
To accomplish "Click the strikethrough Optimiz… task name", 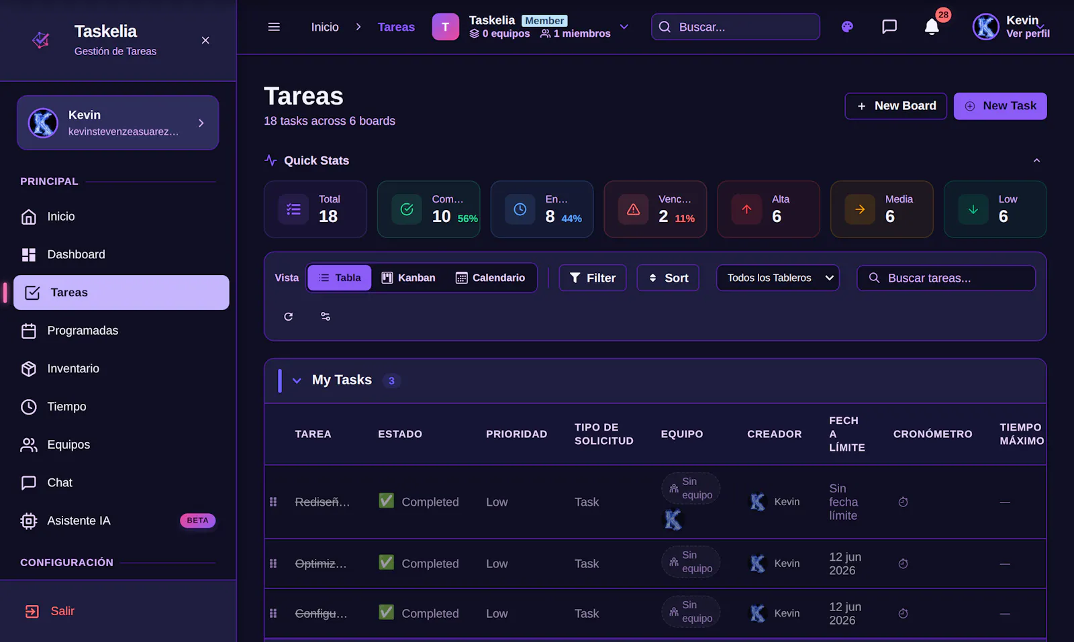I will [321, 564].
